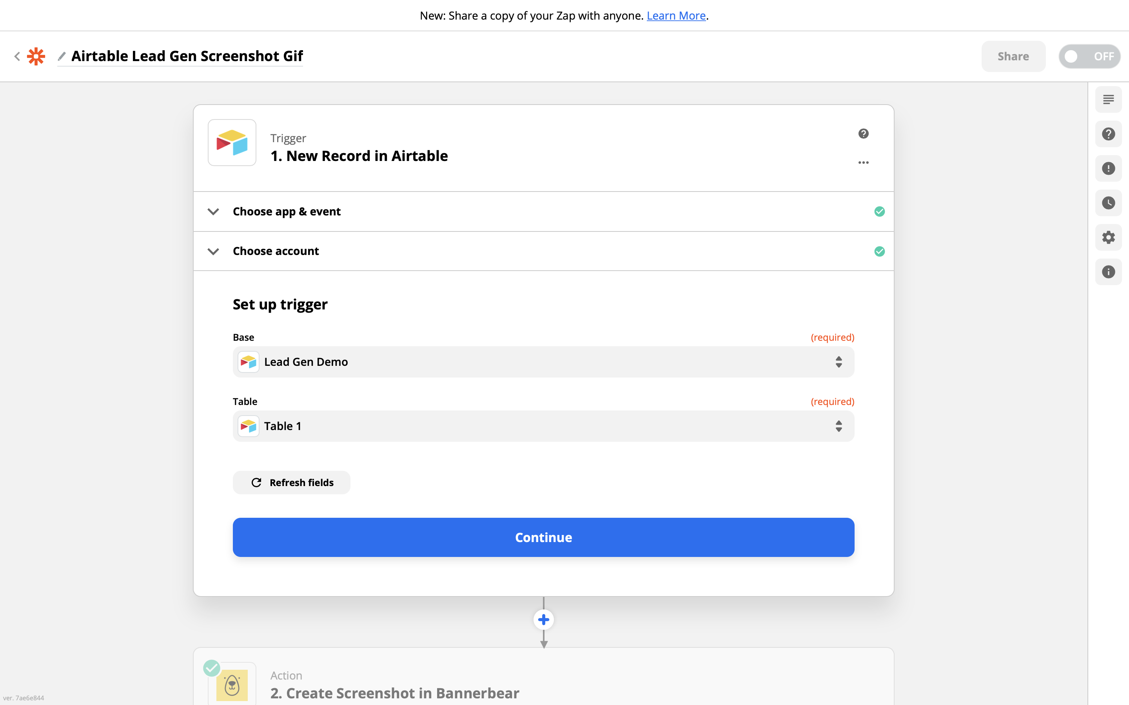The height and width of the screenshot is (705, 1129).
Task: Follow the Learn More link in banner
Action: [675, 16]
